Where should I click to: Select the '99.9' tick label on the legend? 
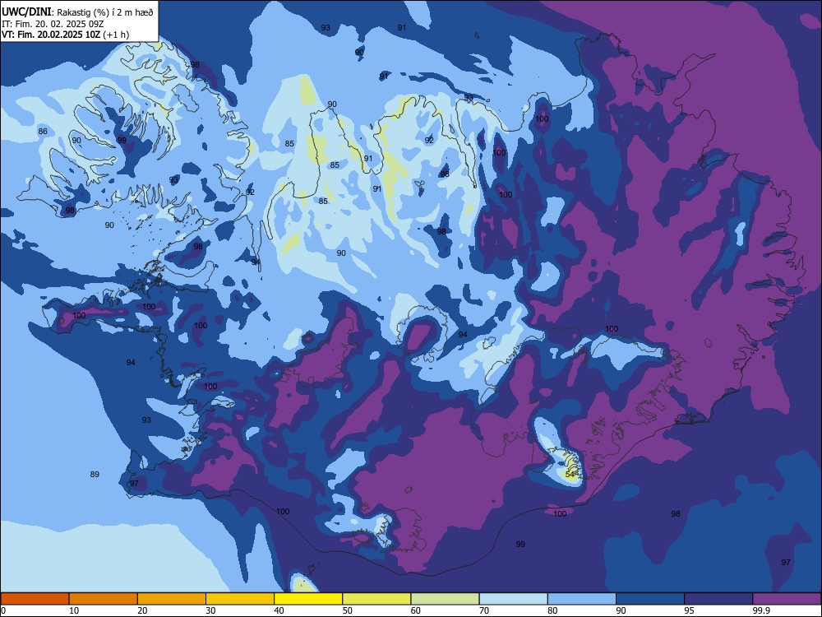tap(760, 610)
